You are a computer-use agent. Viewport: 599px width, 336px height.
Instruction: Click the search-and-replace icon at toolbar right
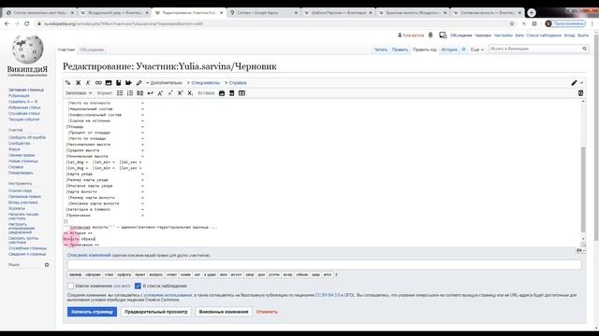click(580, 93)
